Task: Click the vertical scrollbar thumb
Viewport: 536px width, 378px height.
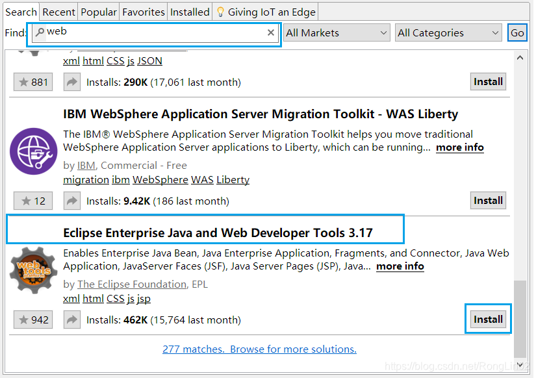Action: click(x=520, y=319)
